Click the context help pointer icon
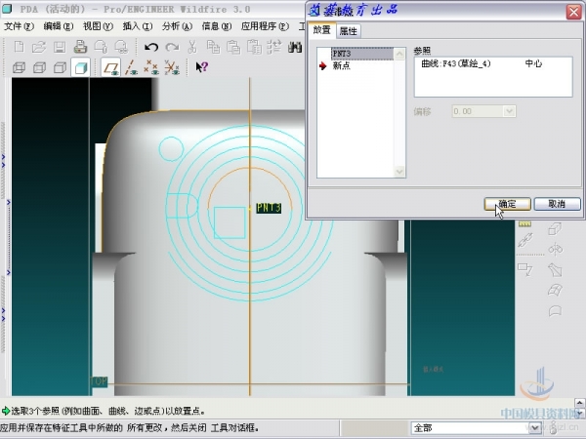 (x=202, y=67)
